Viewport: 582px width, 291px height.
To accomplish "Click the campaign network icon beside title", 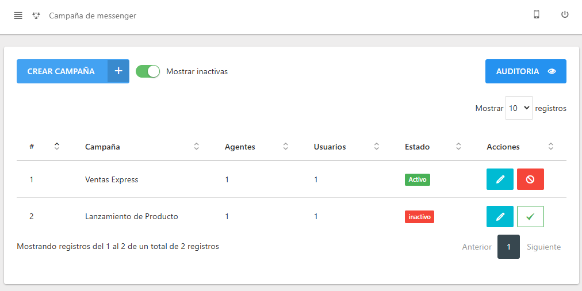I will 36,16.
